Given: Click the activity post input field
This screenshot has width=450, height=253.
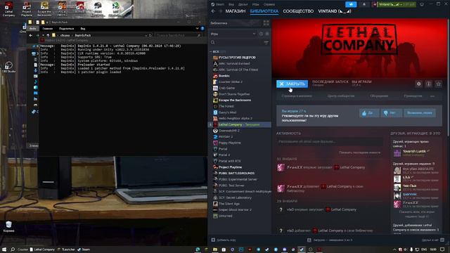Looking at the screenshot, I should pyautogui.click(x=330, y=141).
